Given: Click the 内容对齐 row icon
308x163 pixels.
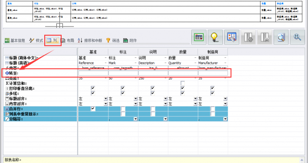Looking at the screenshot, I should [x=7, y=104].
